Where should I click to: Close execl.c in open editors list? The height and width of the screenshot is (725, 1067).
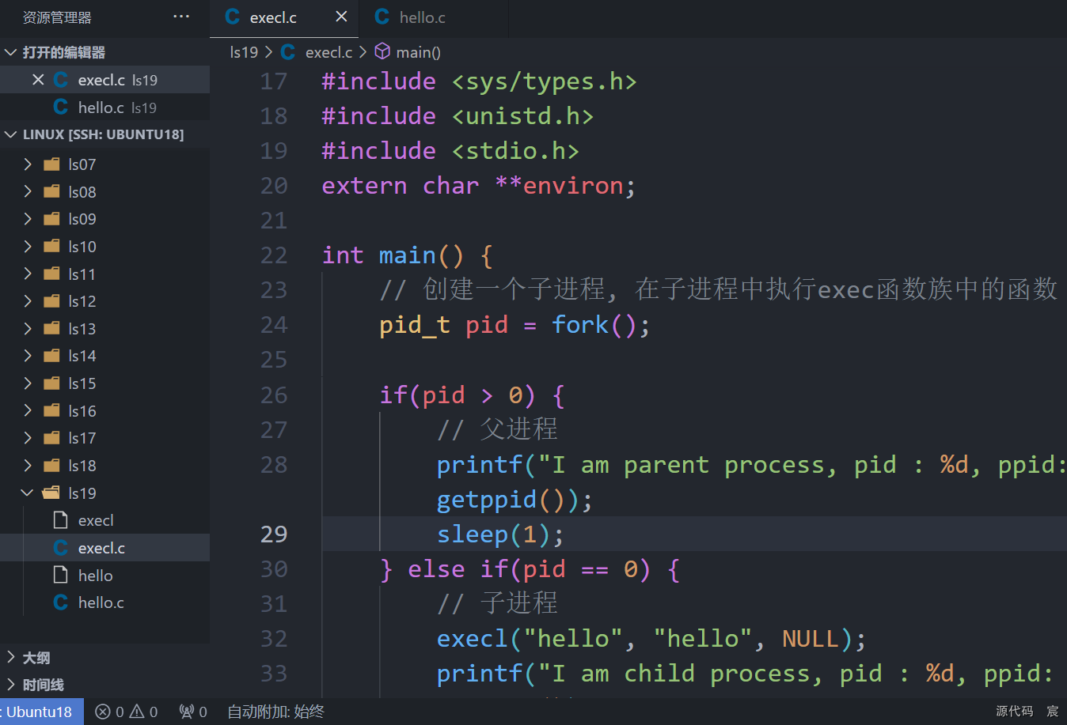[38, 80]
